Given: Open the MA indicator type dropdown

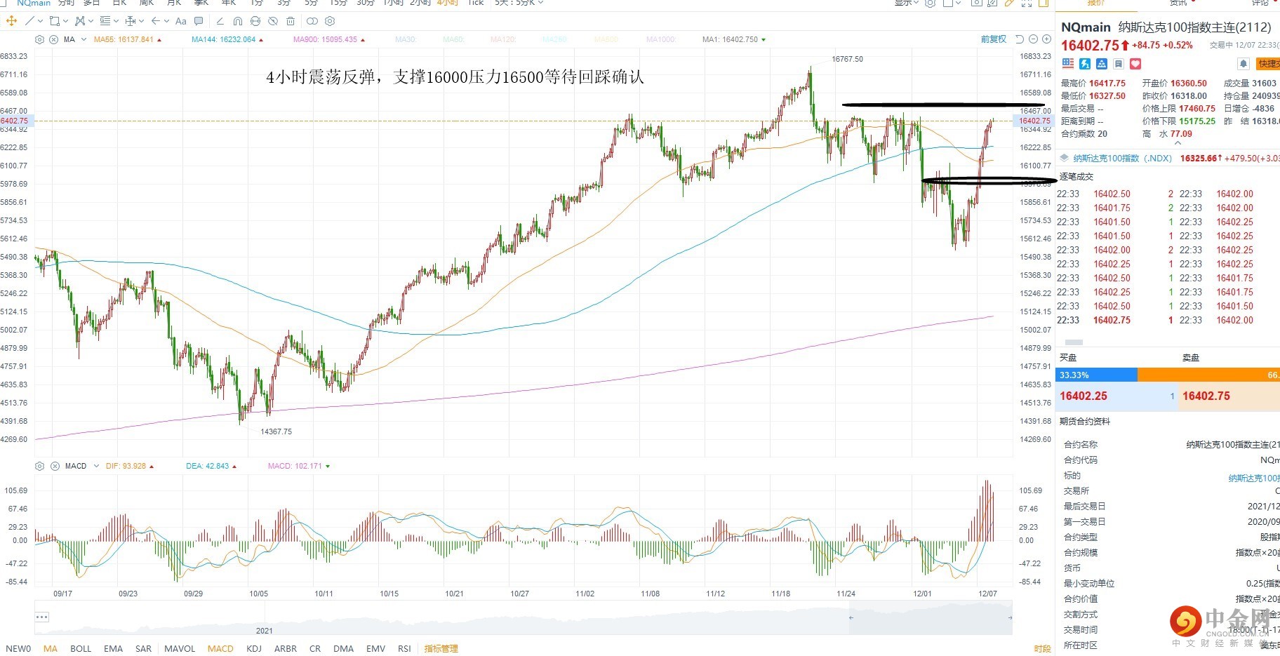Looking at the screenshot, I should (84, 39).
